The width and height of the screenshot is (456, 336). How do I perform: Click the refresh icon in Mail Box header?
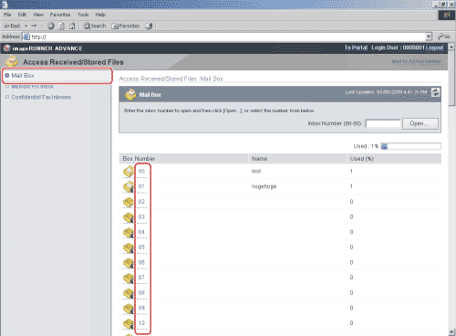point(435,92)
